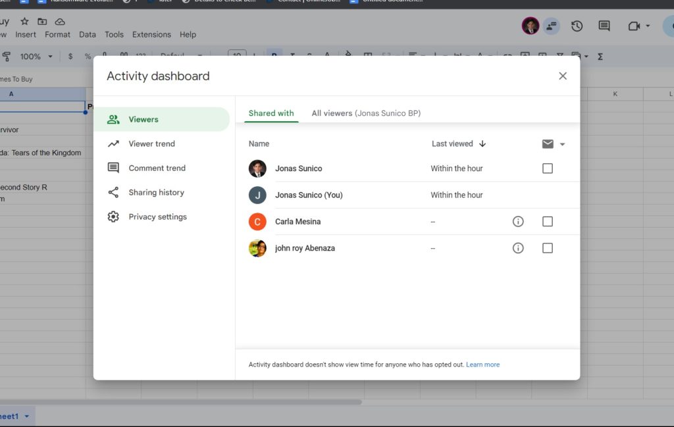Open the Extensions menu

pyautogui.click(x=151, y=34)
